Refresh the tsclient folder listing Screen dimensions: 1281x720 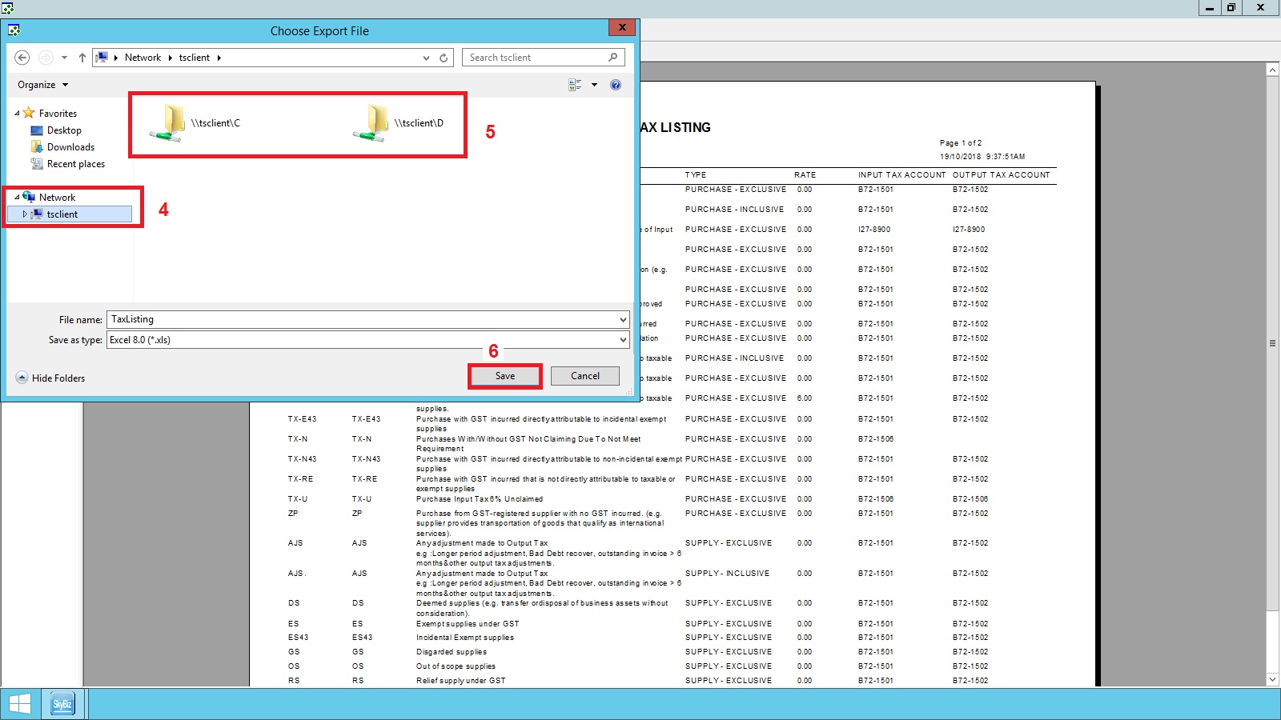point(444,58)
